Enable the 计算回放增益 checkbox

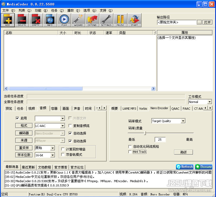(63, 149)
